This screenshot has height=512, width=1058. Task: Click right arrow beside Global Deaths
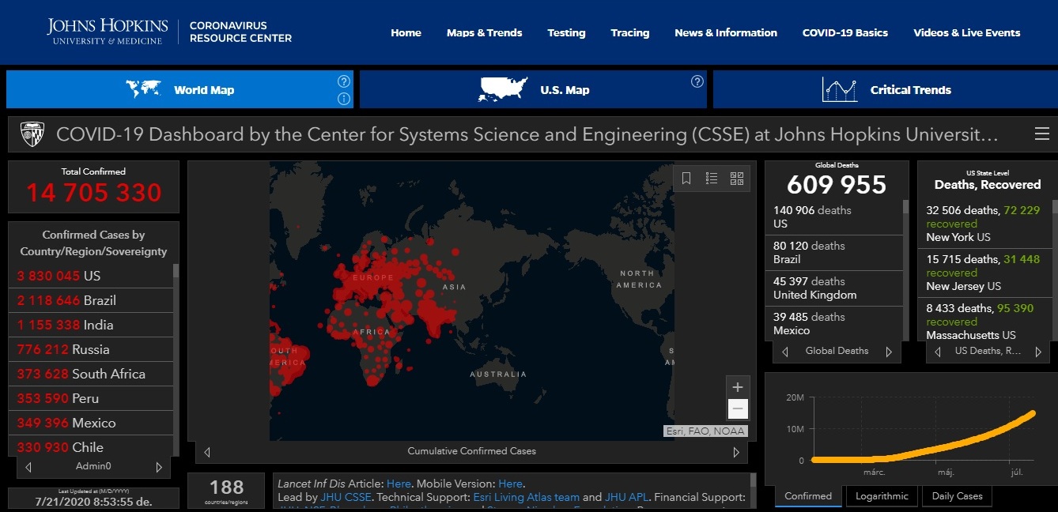[x=889, y=352]
